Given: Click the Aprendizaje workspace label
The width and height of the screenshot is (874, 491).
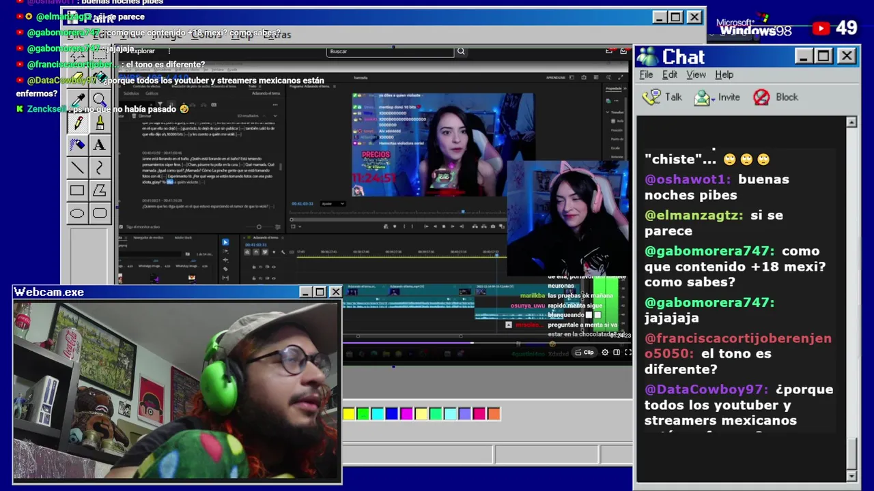Looking at the screenshot, I should (x=555, y=78).
